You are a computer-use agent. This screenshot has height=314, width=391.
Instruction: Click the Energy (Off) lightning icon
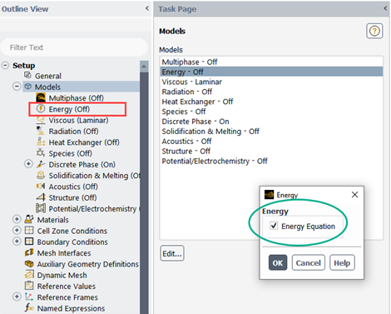click(41, 108)
